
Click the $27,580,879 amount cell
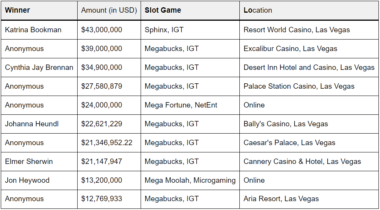(109, 86)
